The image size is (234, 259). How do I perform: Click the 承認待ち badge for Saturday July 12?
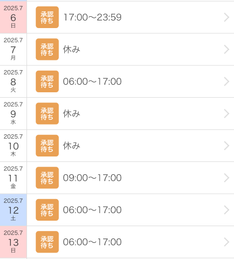(47, 210)
